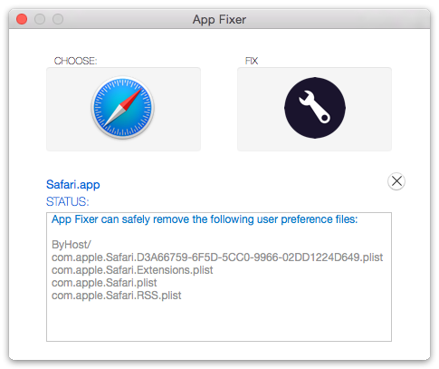This screenshot has height=369, width=439.
Task: Click the grayed-out zoom button in the title bar
Action: click(x=58, y=19)
